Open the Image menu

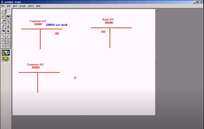point(23,6)
